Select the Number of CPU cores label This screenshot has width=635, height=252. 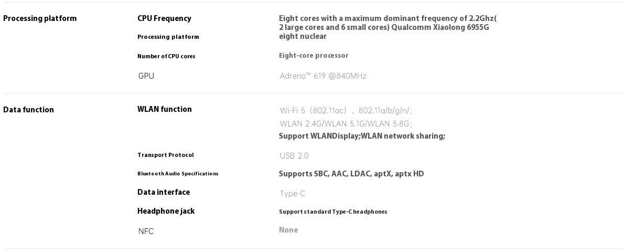pyautogui.click(x=166, y=56)
